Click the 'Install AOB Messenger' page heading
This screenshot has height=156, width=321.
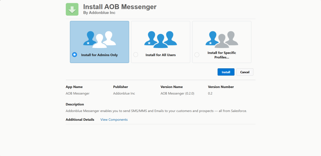[120, 7]
